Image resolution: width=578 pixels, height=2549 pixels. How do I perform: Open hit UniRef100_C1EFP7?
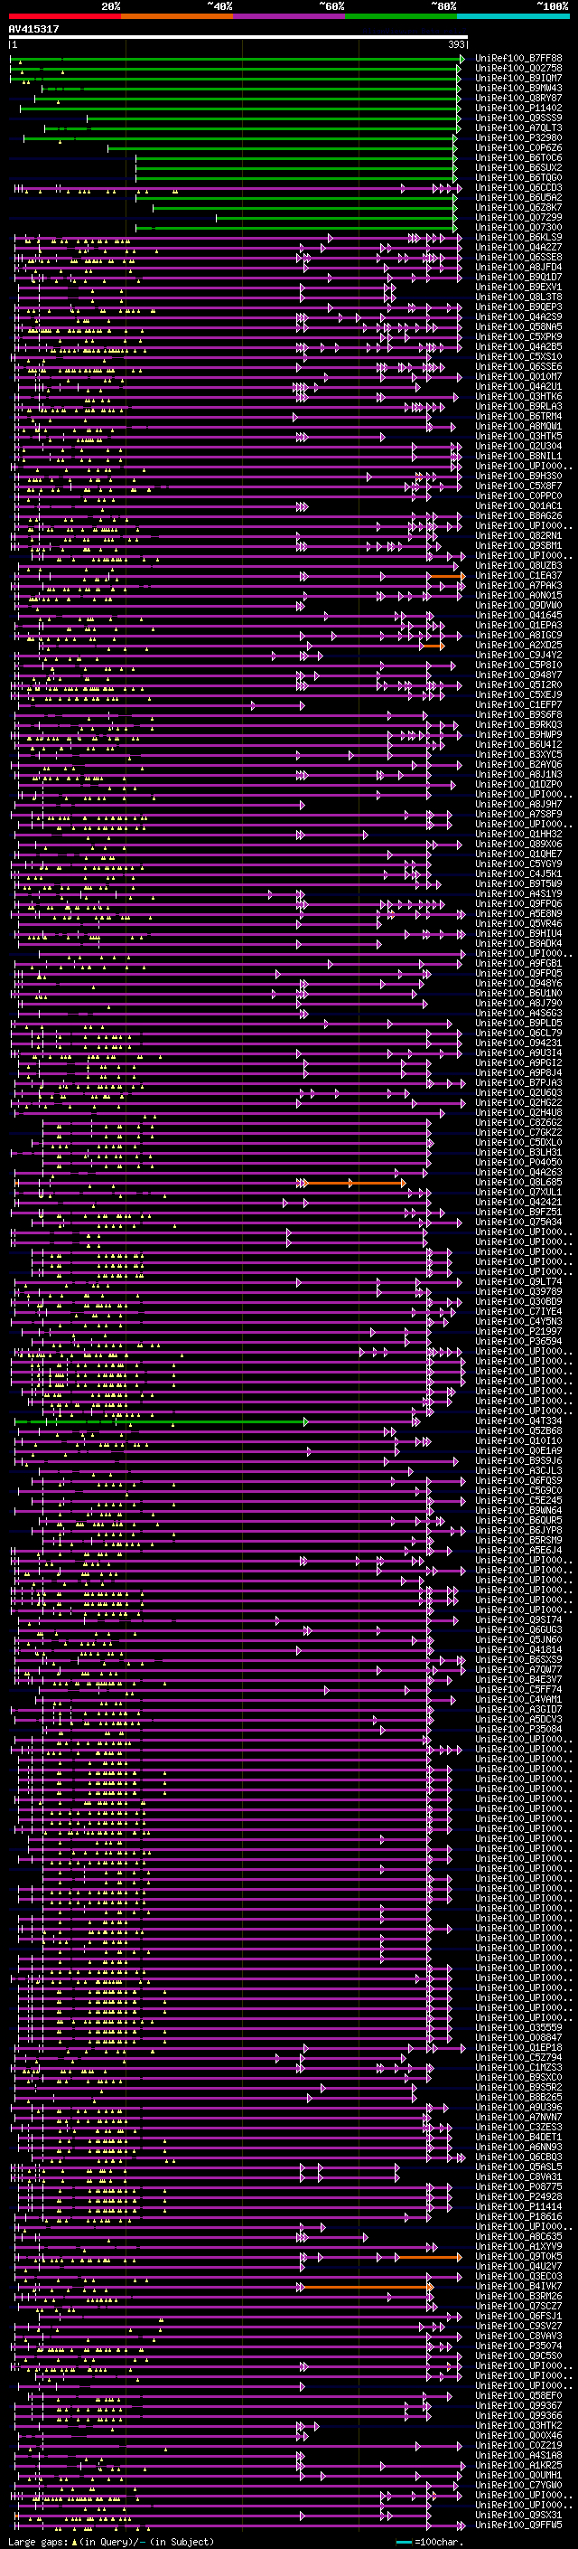(x=518, y=704)
